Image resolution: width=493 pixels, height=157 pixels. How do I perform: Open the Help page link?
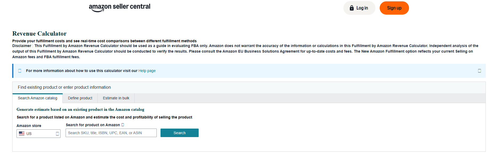[x=147, y=71]
